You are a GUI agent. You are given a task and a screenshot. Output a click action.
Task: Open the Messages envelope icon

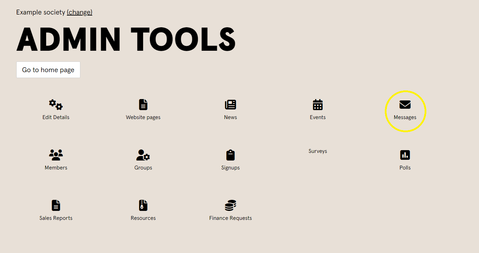405,105
